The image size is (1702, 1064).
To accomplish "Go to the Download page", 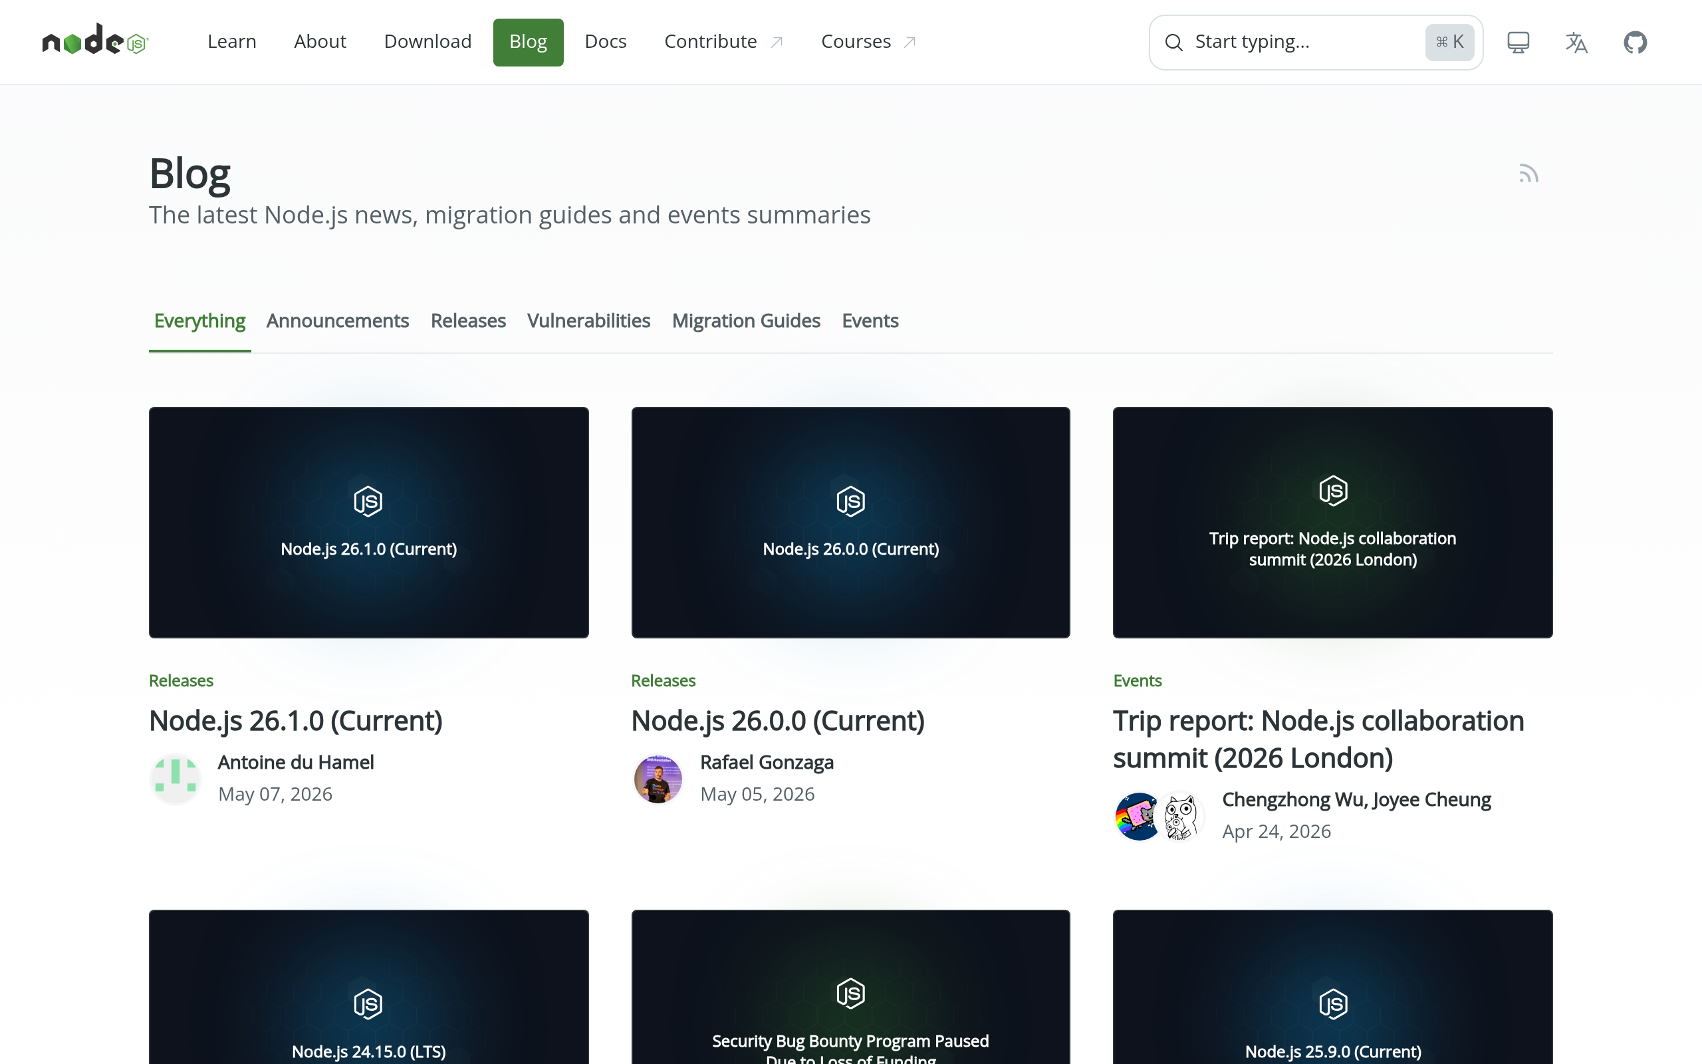I will tap(427, 41).
